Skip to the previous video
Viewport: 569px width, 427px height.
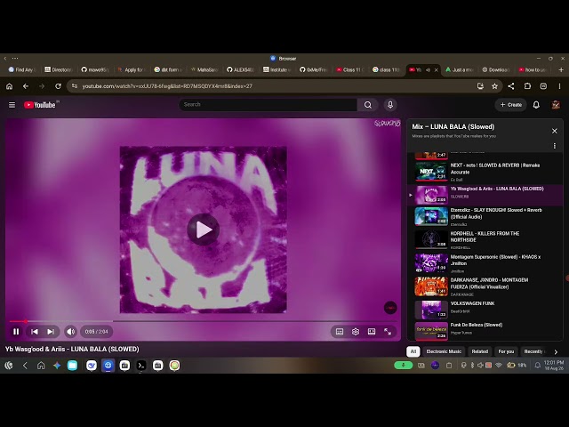(35, 332)
